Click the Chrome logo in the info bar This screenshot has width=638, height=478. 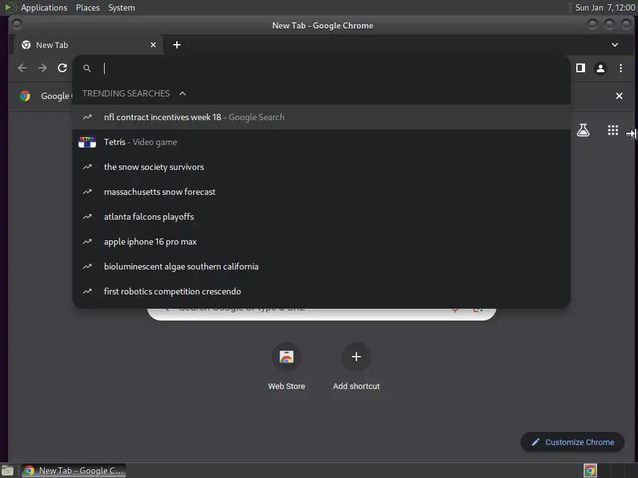pos(25,96)
